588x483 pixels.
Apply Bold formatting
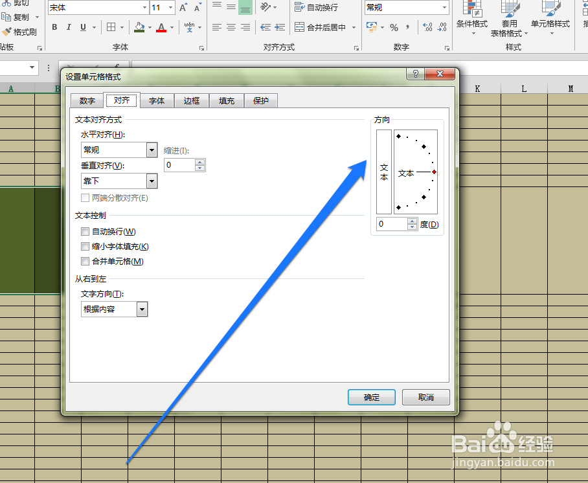coord(54,27)
